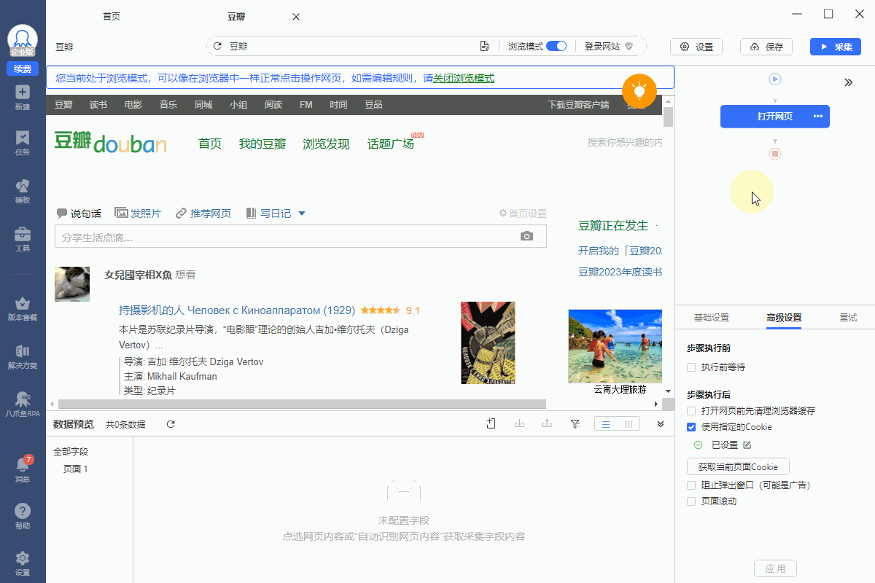875x583 pixels.
Task: Click the blue 采集 button
Action: pyautogui.click(x=836, y=47)
